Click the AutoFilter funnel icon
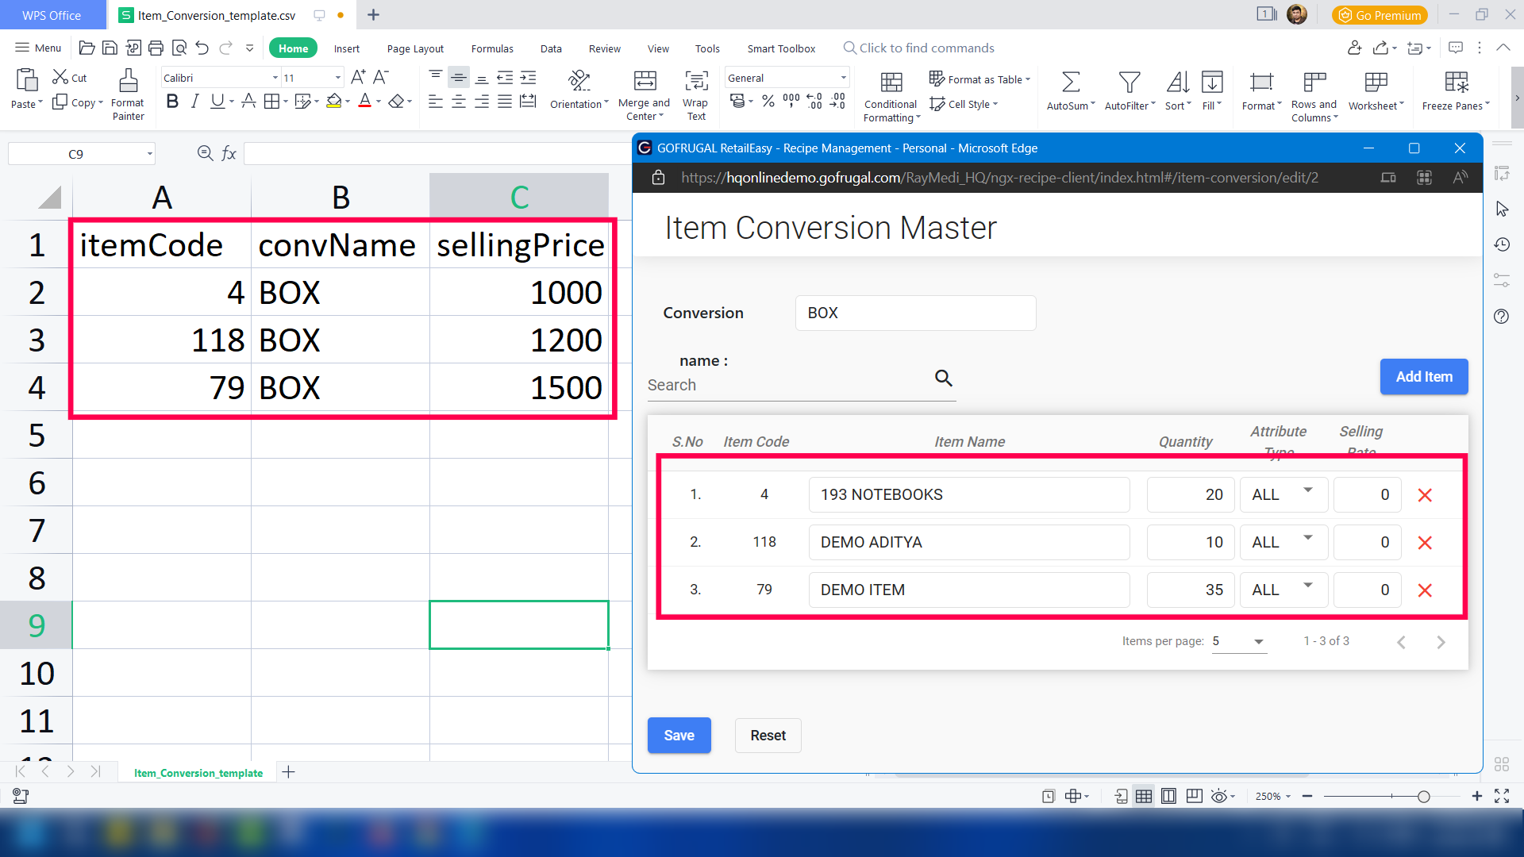Image resolution: width=1524 pixels, height=857 pixels. (x=1129, y=82)
